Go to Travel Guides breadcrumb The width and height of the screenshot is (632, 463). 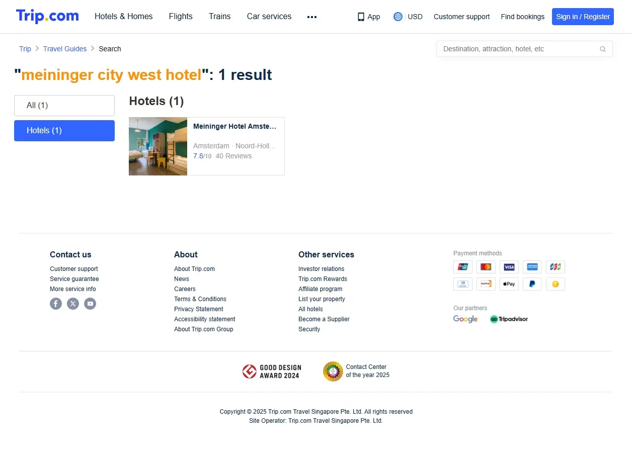click(65, 49)
